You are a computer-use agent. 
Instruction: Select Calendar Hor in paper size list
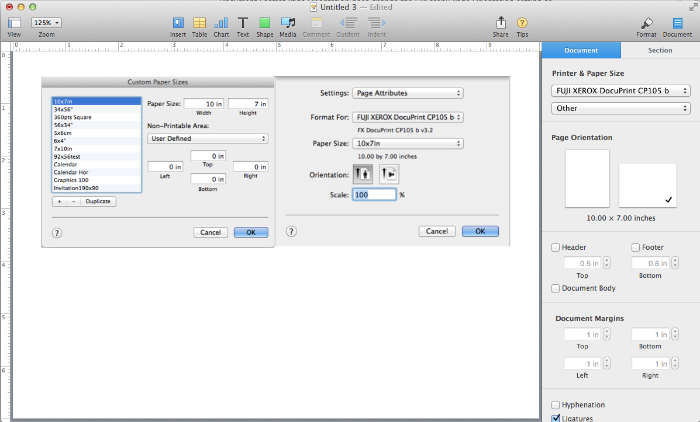tap(97, 172)
